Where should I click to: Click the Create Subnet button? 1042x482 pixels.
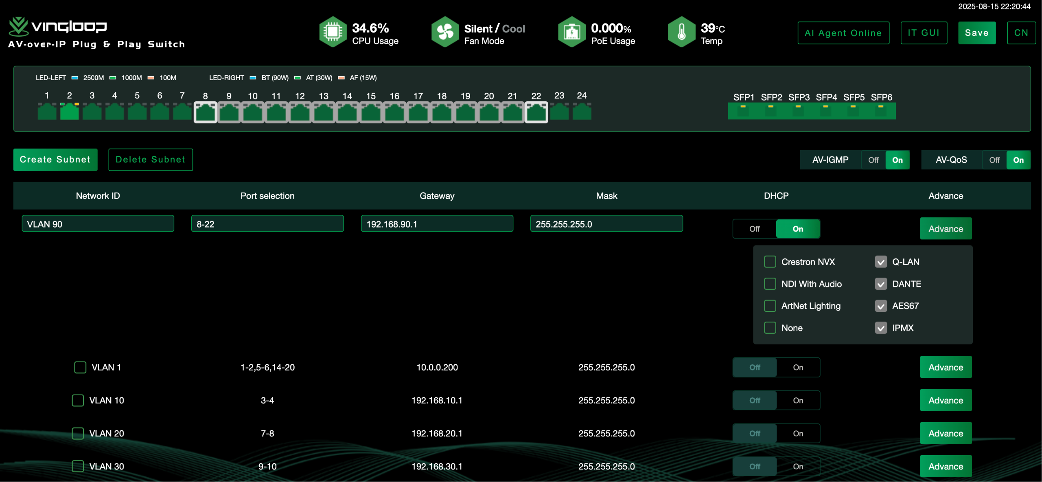point(55,160)
